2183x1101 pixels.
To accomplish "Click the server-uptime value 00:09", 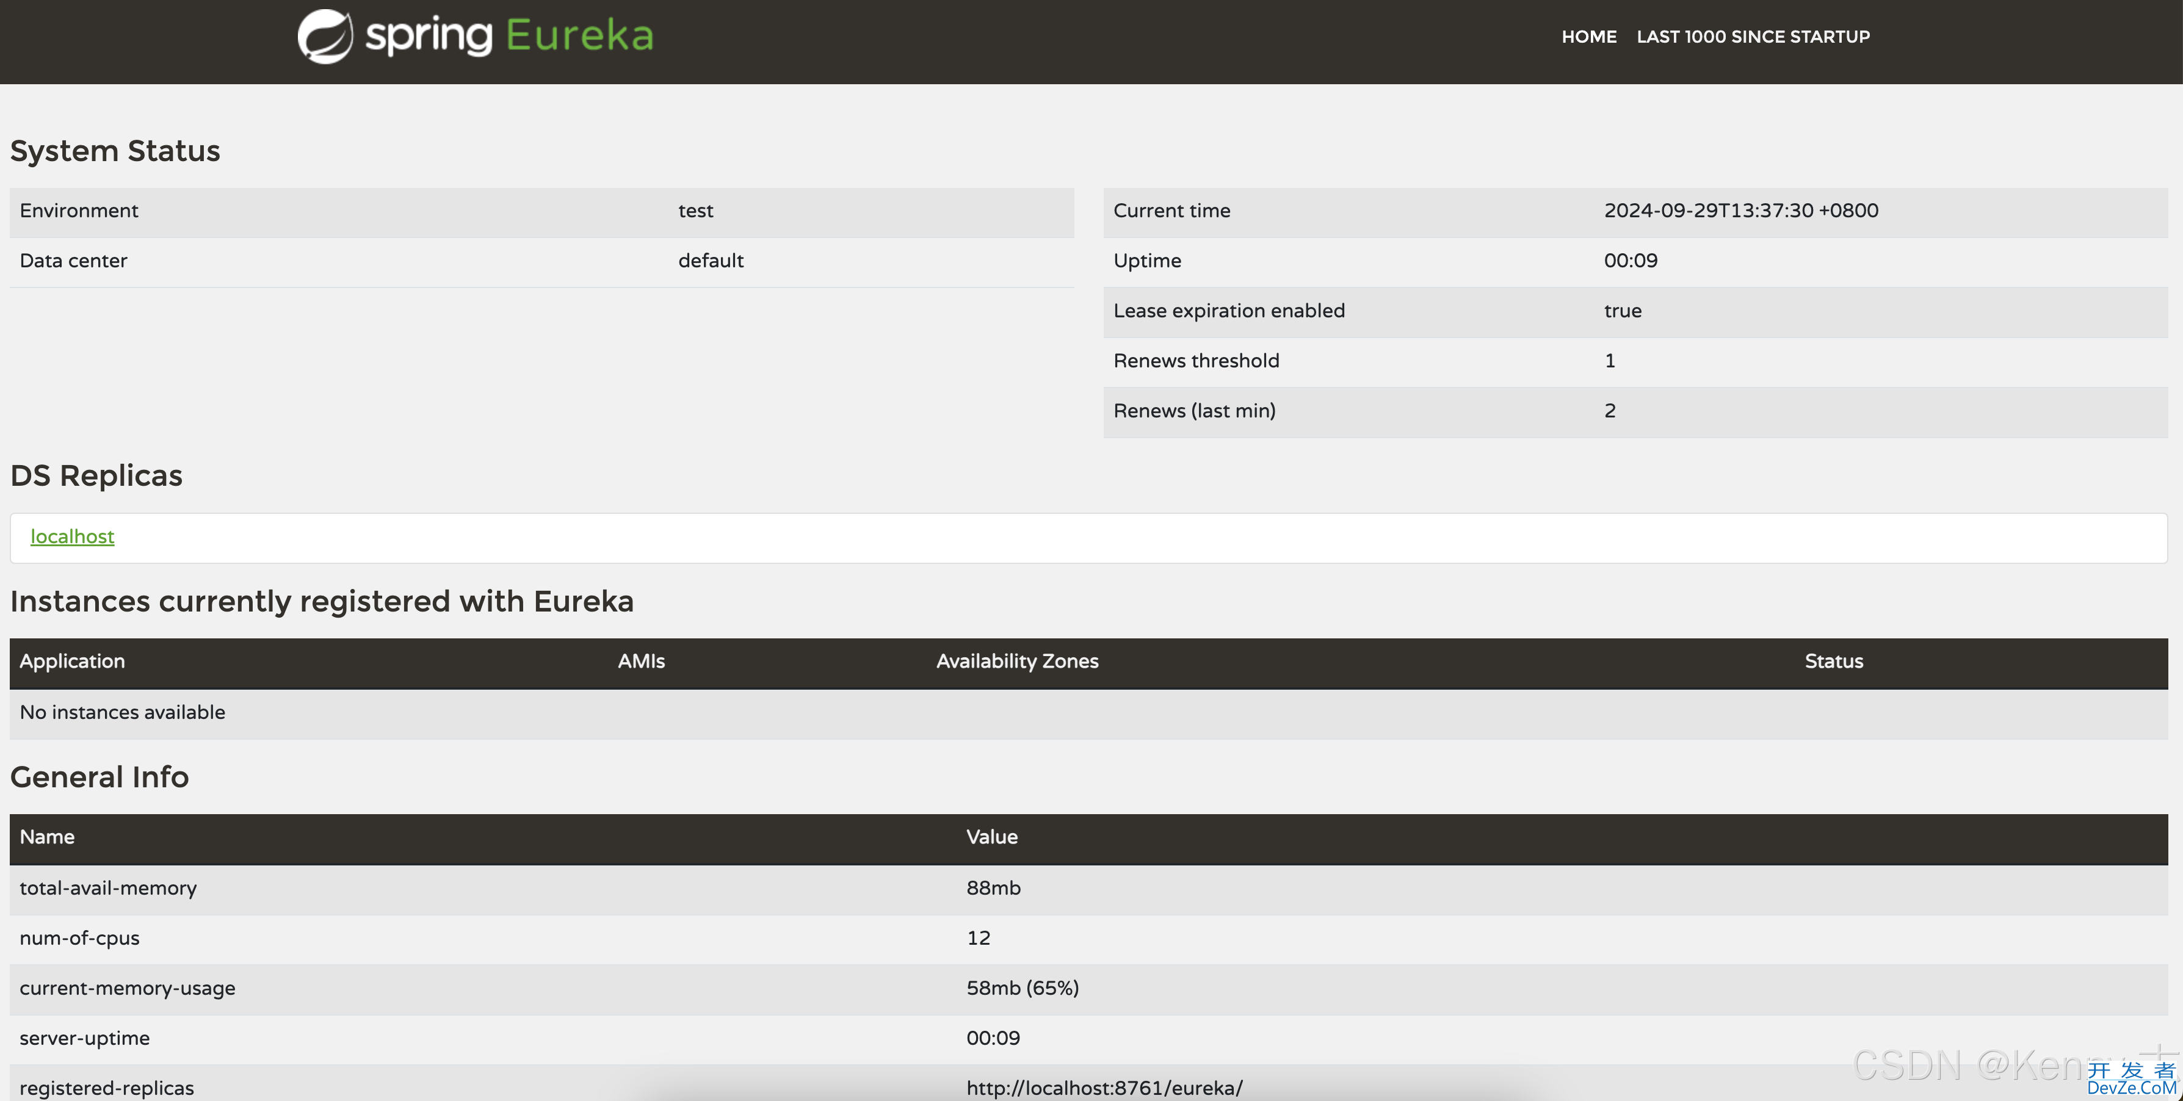I will pos(993,1038).
